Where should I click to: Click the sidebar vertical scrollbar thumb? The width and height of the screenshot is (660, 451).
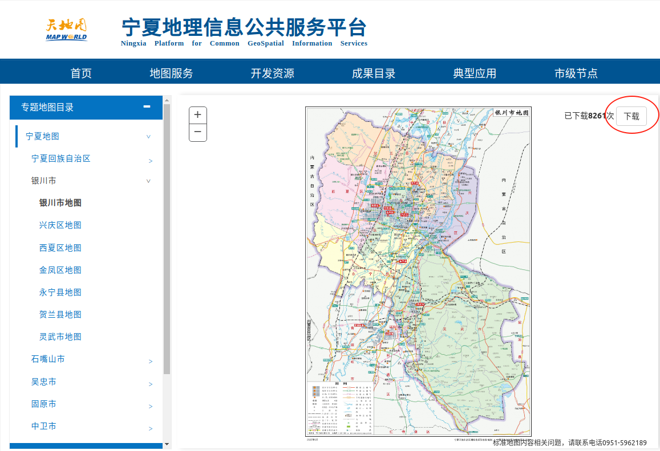[x=167, y=239]
